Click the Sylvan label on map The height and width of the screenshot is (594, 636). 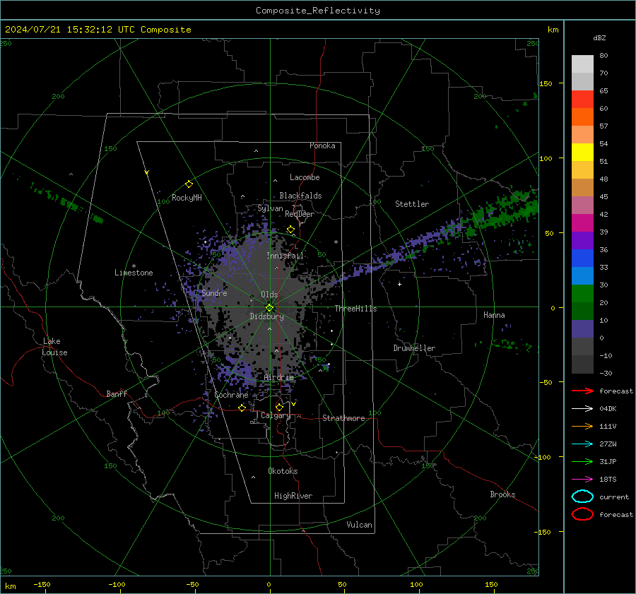point(270,208)
